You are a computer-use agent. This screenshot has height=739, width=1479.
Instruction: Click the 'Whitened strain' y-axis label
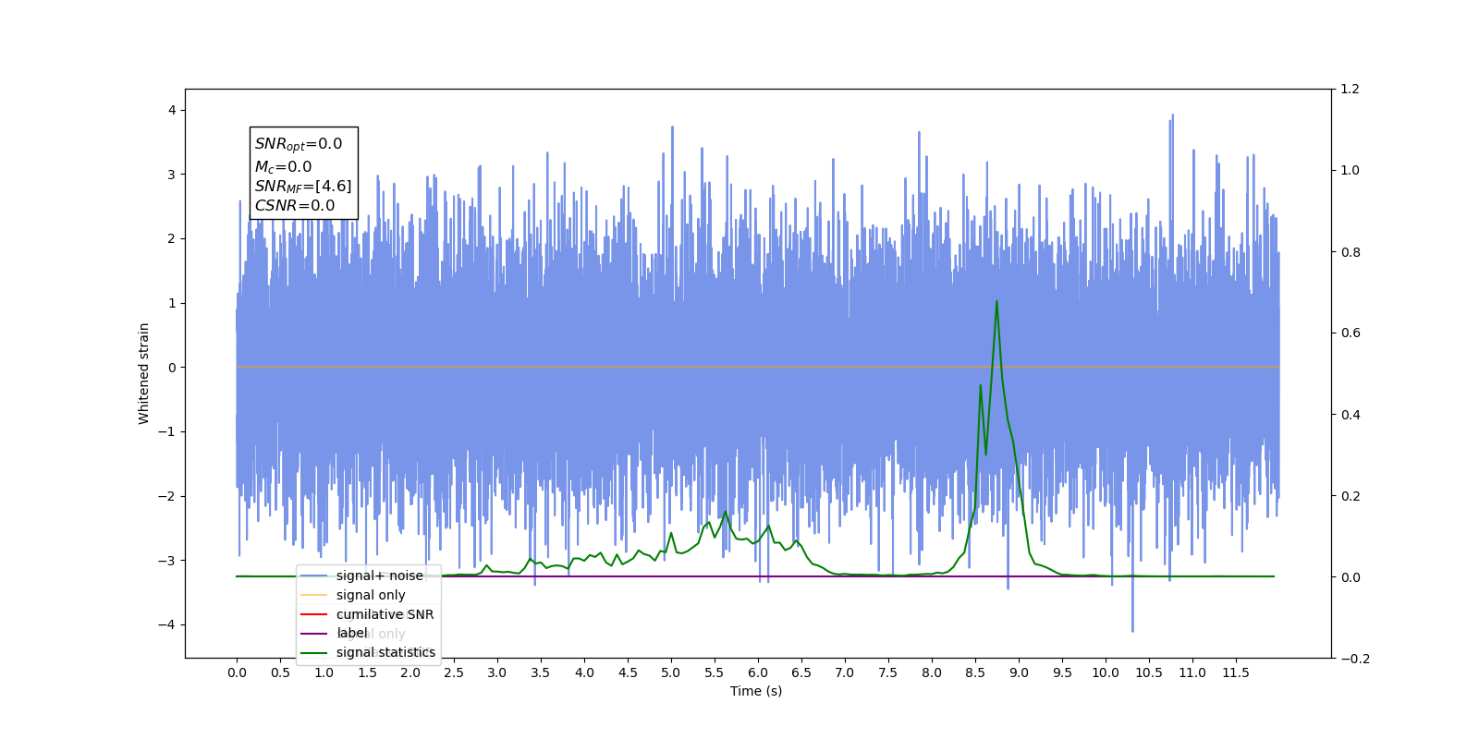pos(144,373)
